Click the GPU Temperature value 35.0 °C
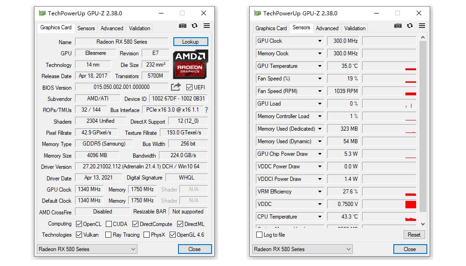This screenshot has width=466, height=266. [343, 66]
